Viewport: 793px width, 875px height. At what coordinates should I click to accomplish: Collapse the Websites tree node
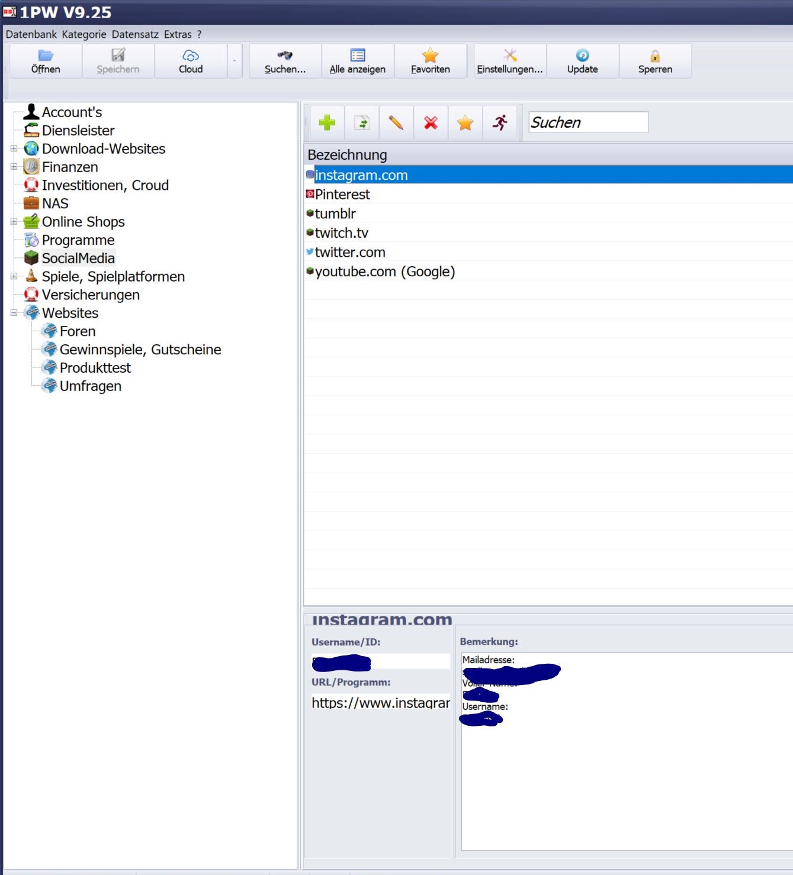pos(14,313)
